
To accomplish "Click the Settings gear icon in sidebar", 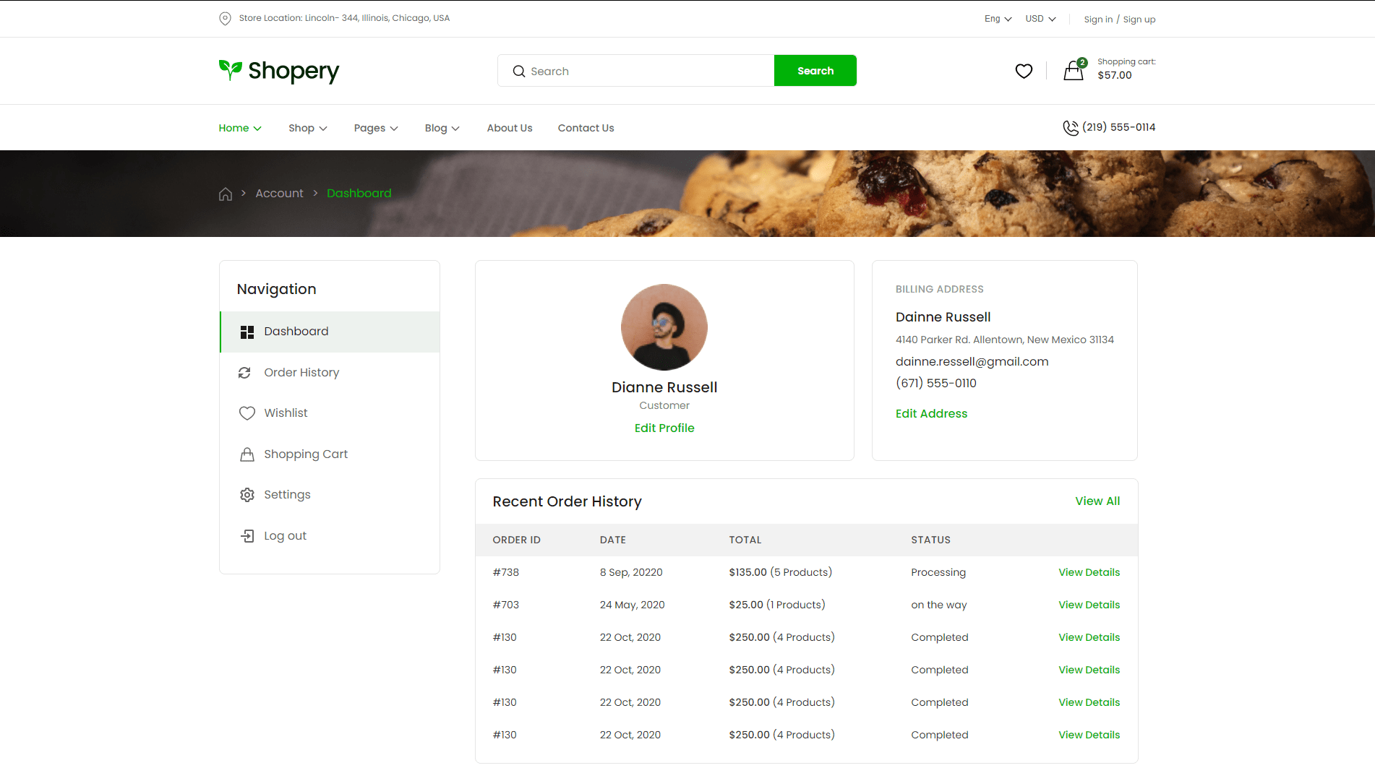I will point(247,495).
